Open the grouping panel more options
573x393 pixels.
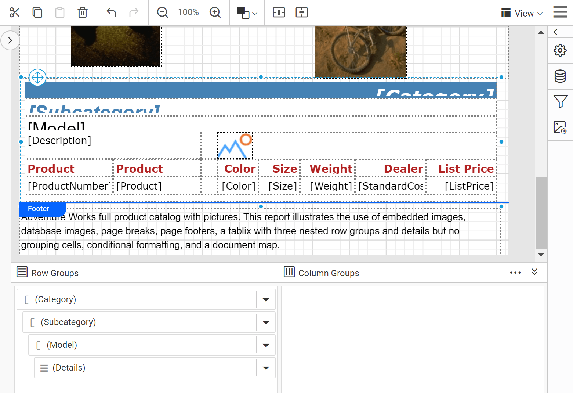[x=515, y=273]
